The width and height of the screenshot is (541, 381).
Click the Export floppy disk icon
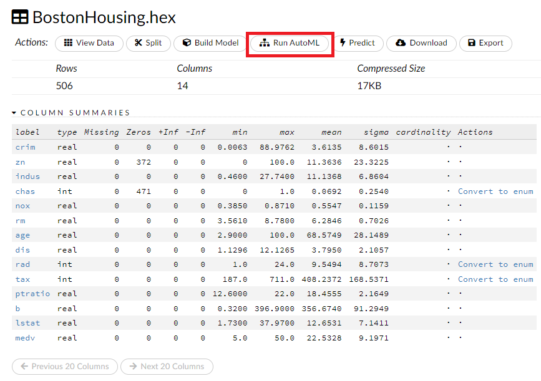pos(471,43)
